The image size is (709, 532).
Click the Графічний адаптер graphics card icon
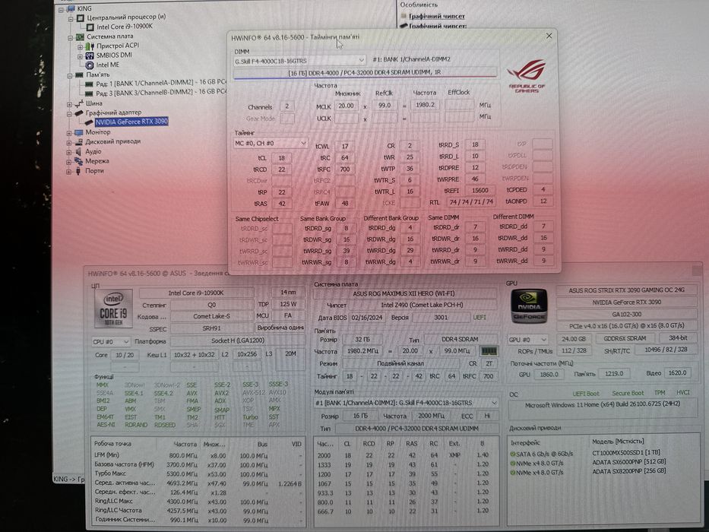[x=79, y=112]
